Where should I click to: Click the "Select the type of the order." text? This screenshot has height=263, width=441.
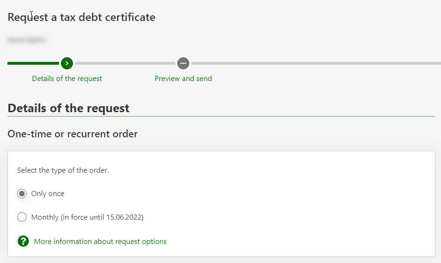[63, 170]
